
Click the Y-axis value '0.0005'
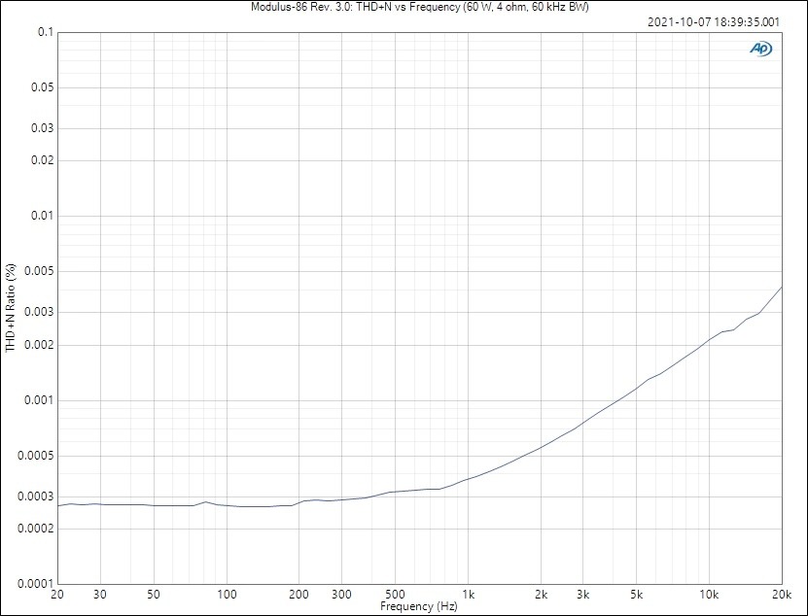[x=36, y=456]
